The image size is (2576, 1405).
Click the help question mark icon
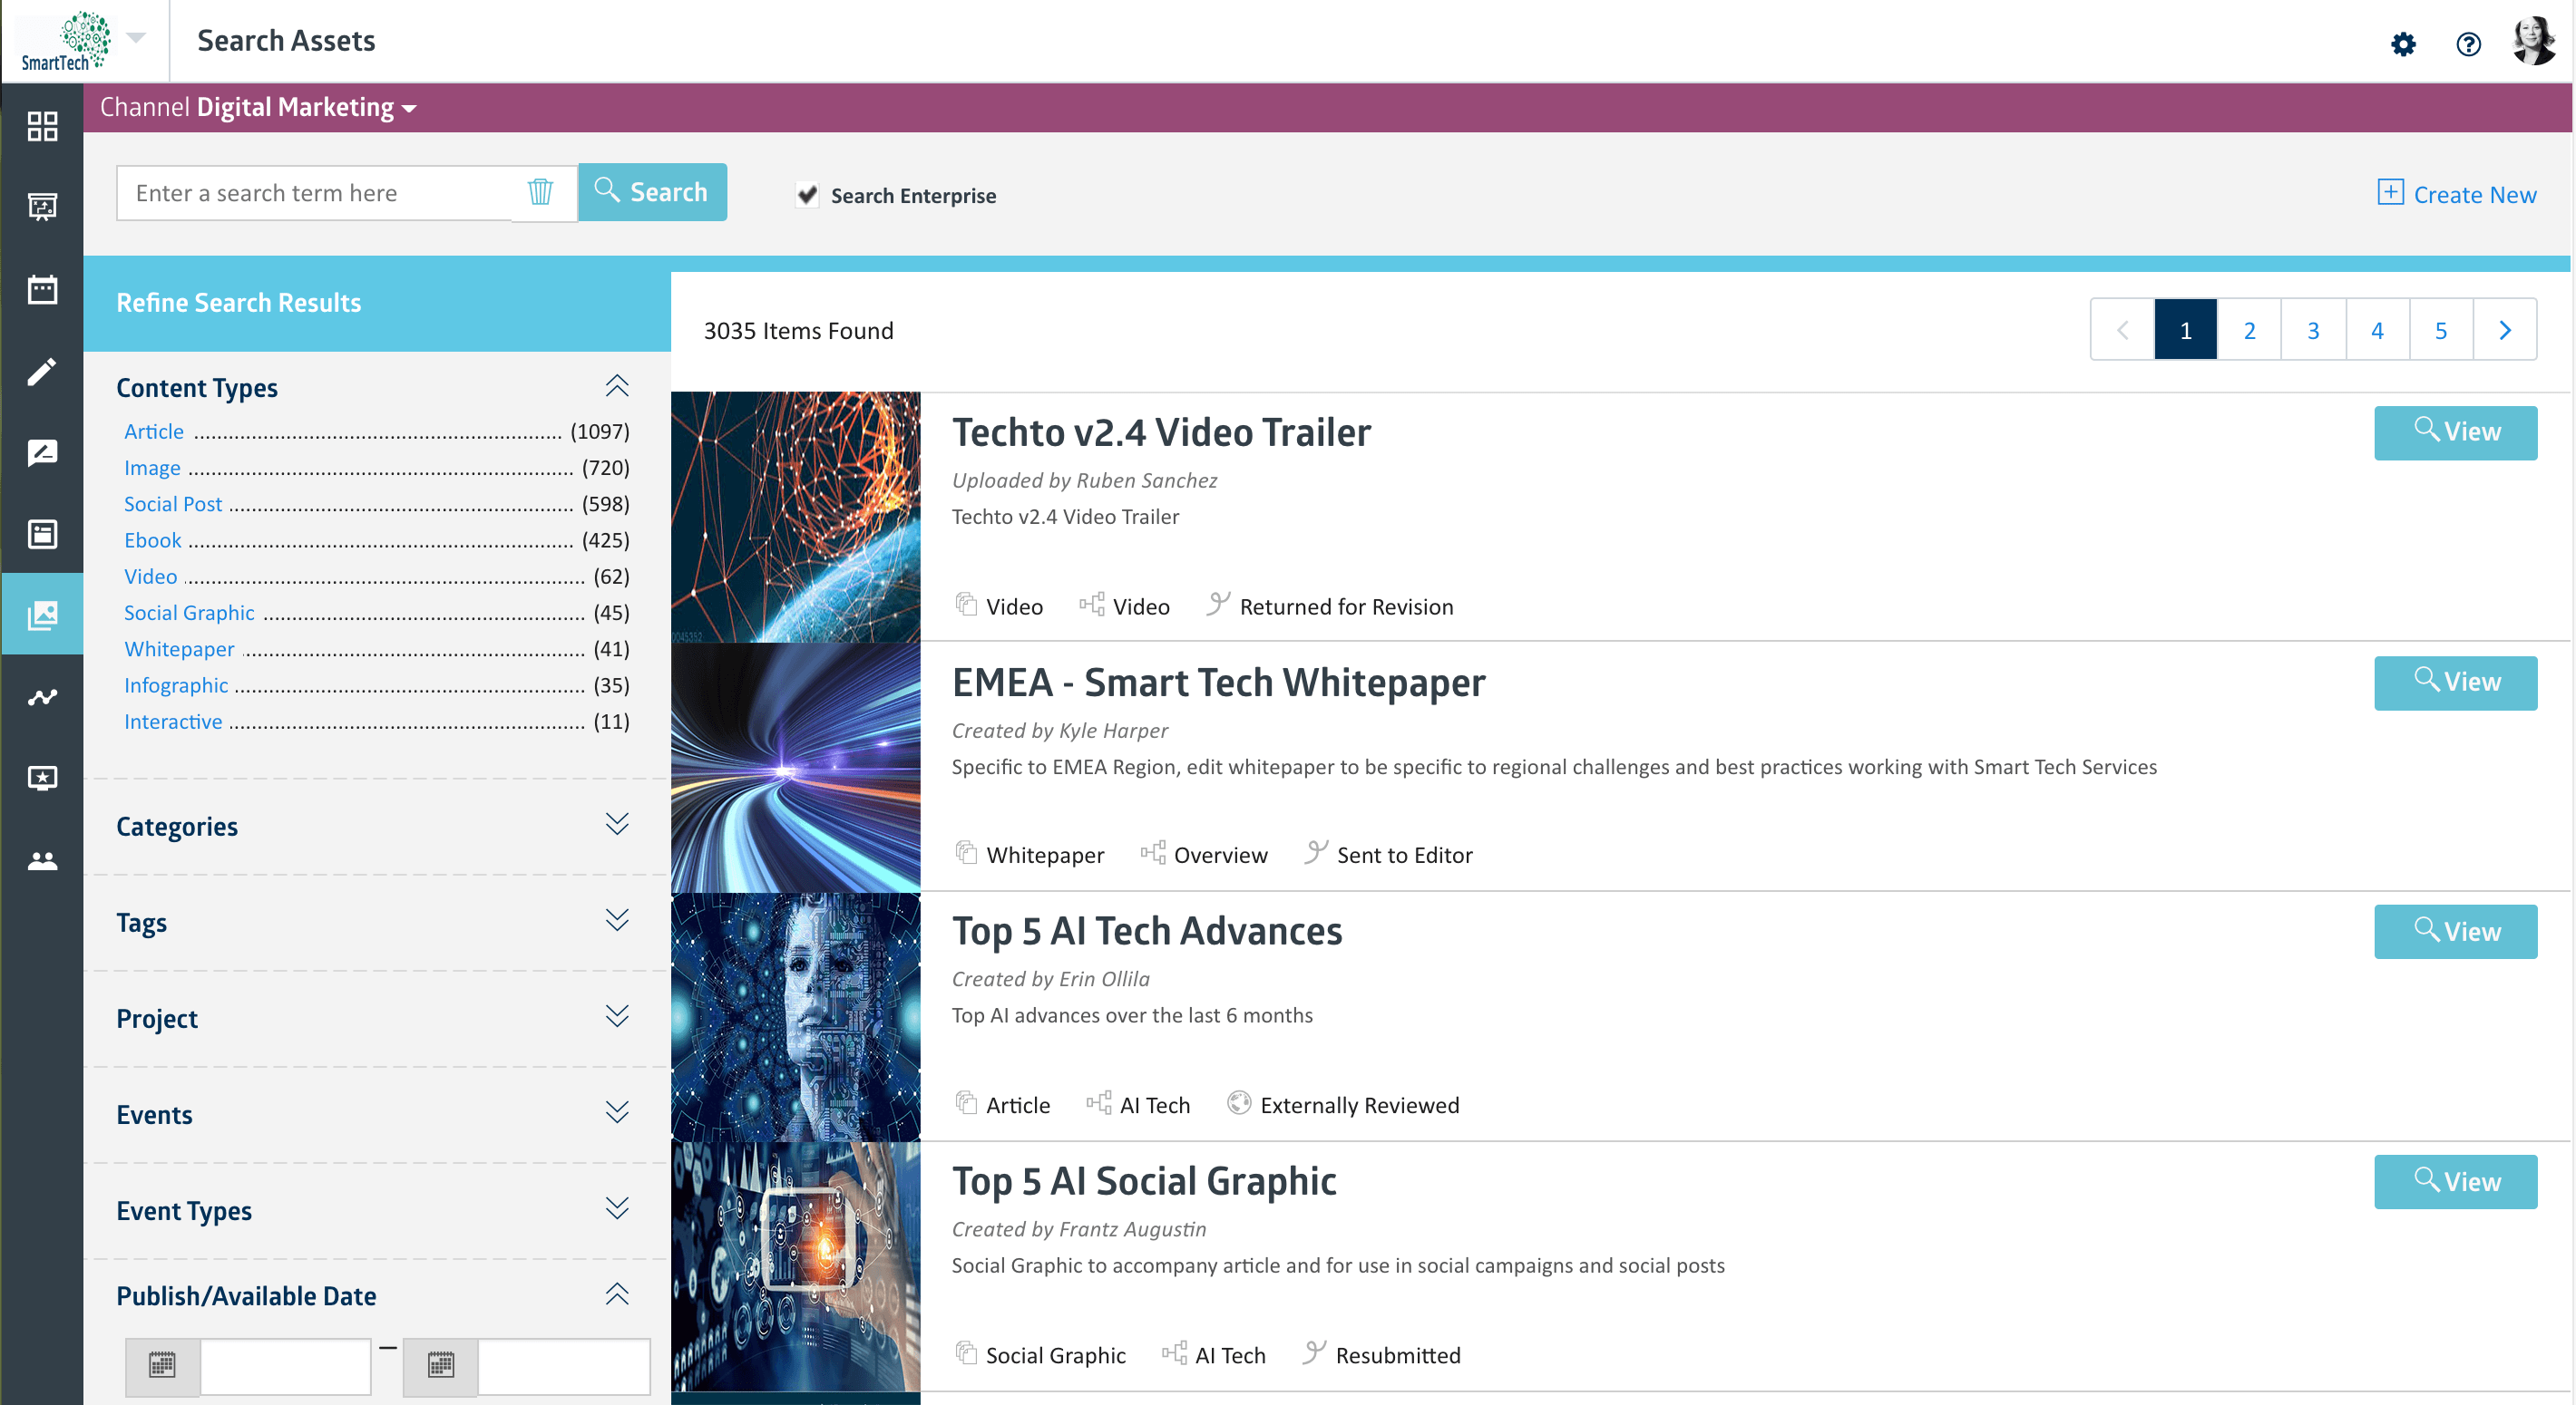[x=2468, y=44]
